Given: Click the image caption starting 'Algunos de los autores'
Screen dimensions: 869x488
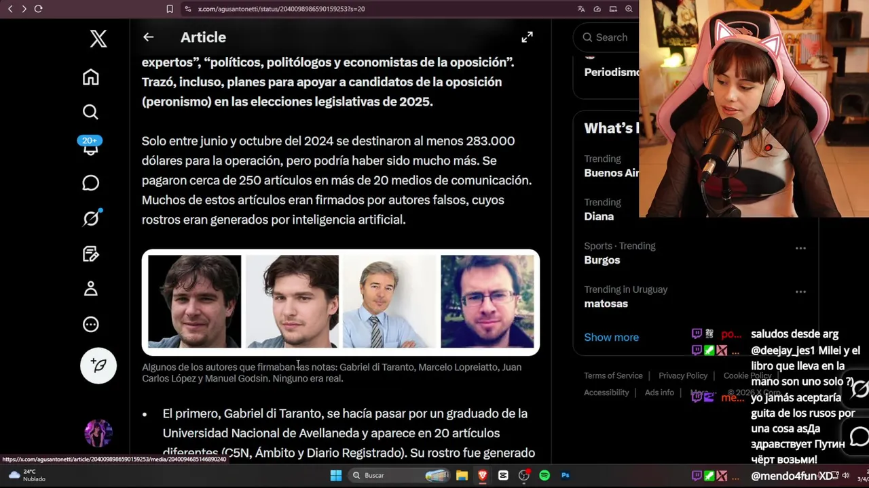Looking at the screenshot, I should [x=331, y=373].
